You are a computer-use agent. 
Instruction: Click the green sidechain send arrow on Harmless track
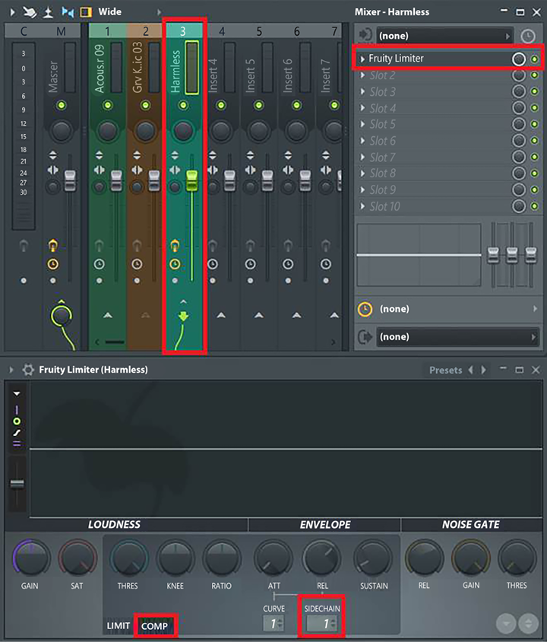(183, 316)
